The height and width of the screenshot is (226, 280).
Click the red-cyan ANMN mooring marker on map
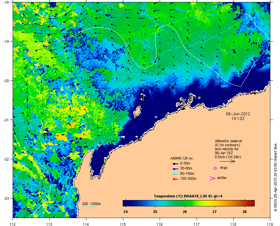(156, 60)
